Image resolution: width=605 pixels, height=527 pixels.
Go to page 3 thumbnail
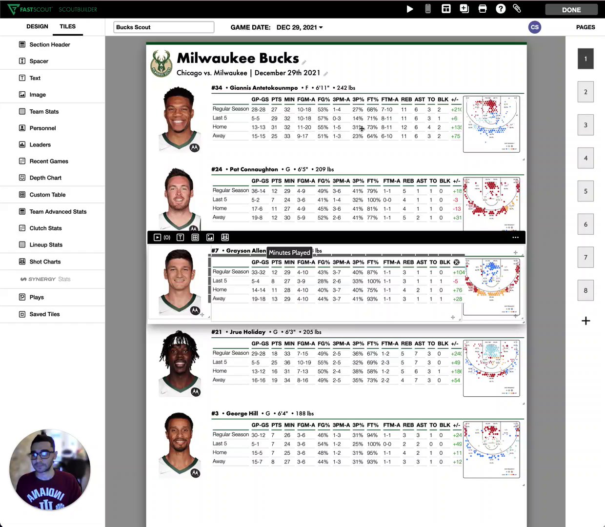point(585,125)
